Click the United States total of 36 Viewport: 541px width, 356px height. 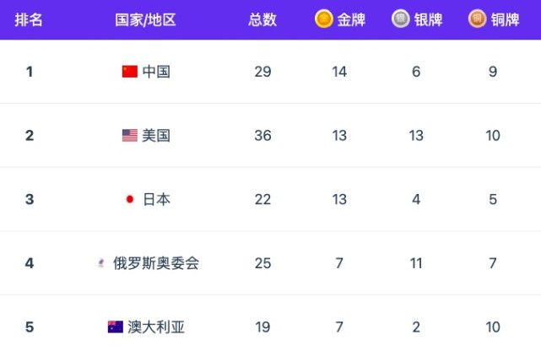coord(262,136)
